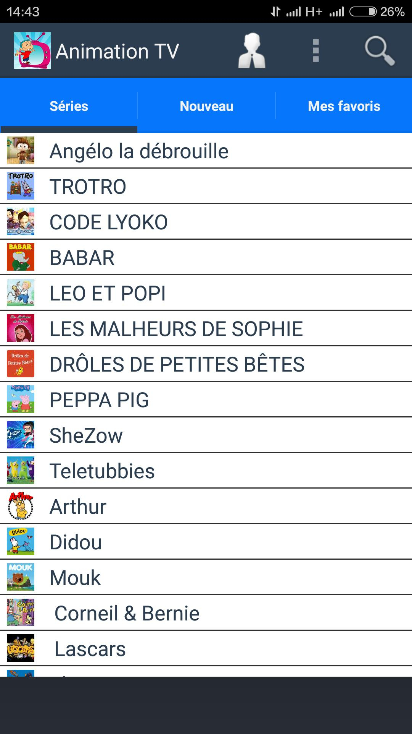Tap the search magnifier icon
Screen dimensions: 412x734
[x=379, y=50]
